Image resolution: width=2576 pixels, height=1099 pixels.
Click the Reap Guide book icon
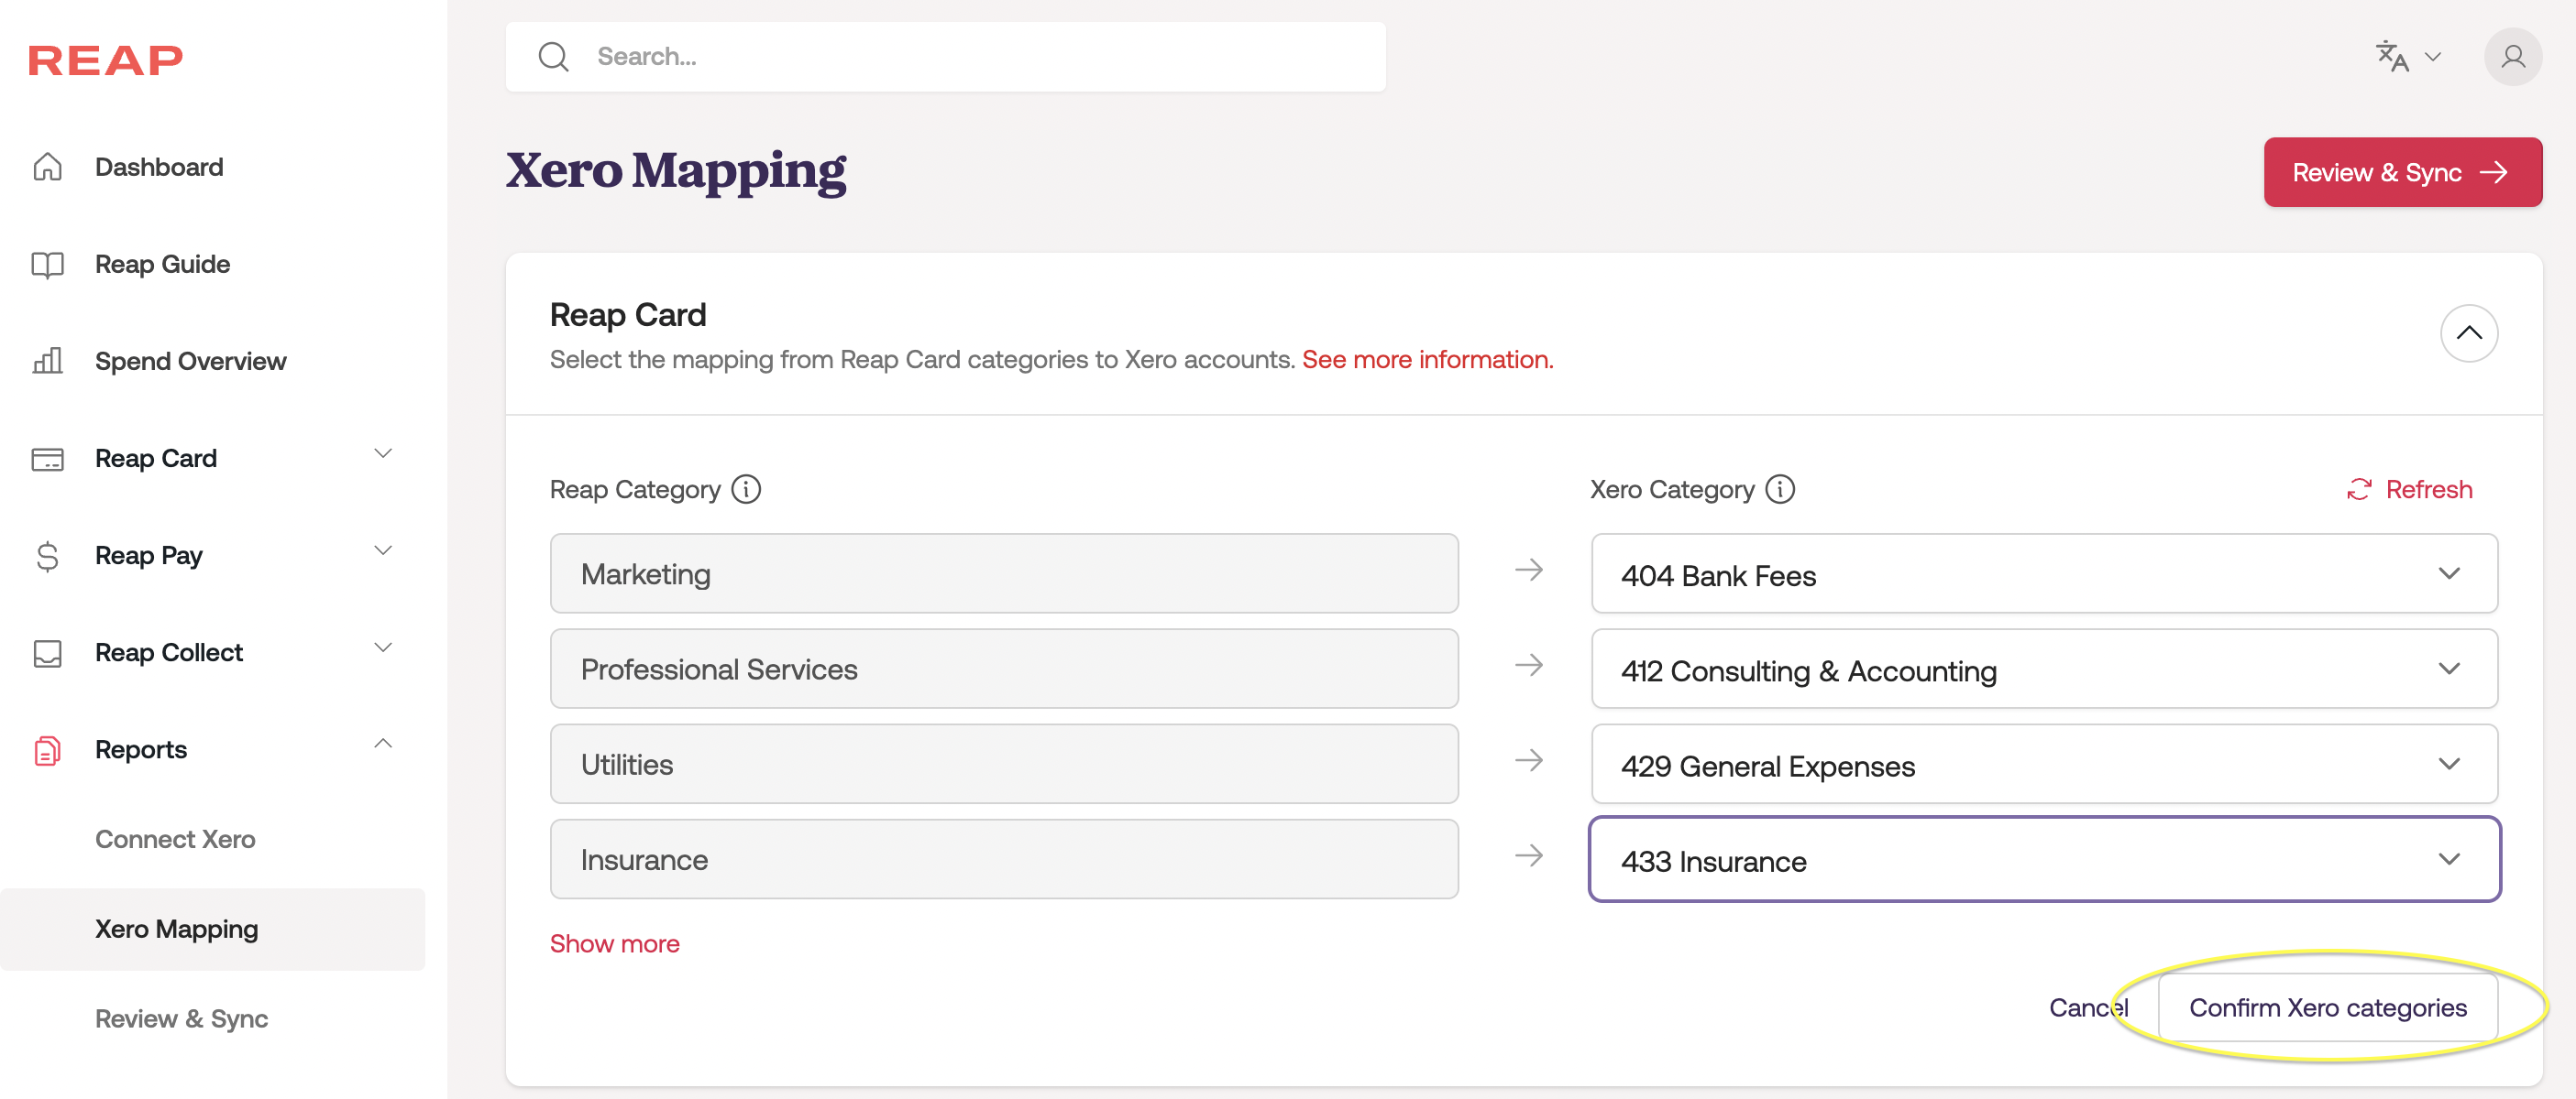47,265
